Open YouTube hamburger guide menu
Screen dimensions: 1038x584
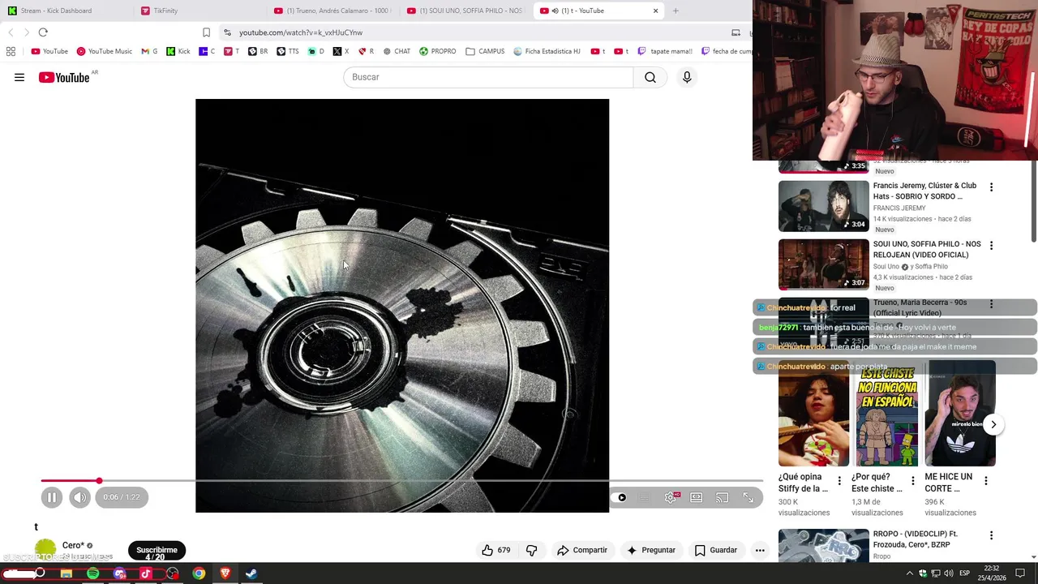[x=19, y=77]
